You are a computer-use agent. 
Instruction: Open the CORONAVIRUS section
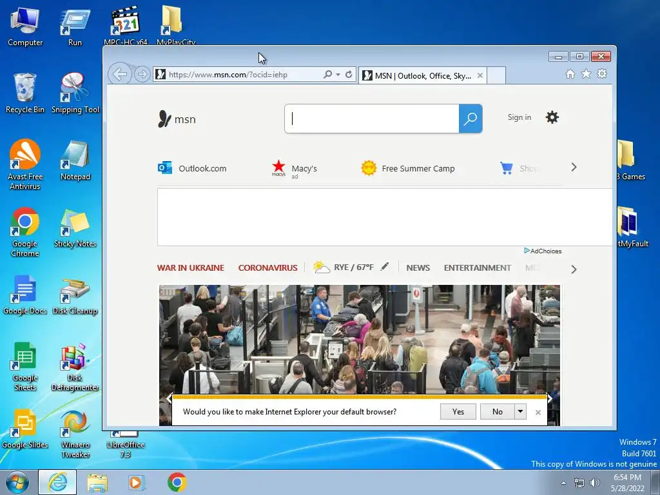pos(267,267)
